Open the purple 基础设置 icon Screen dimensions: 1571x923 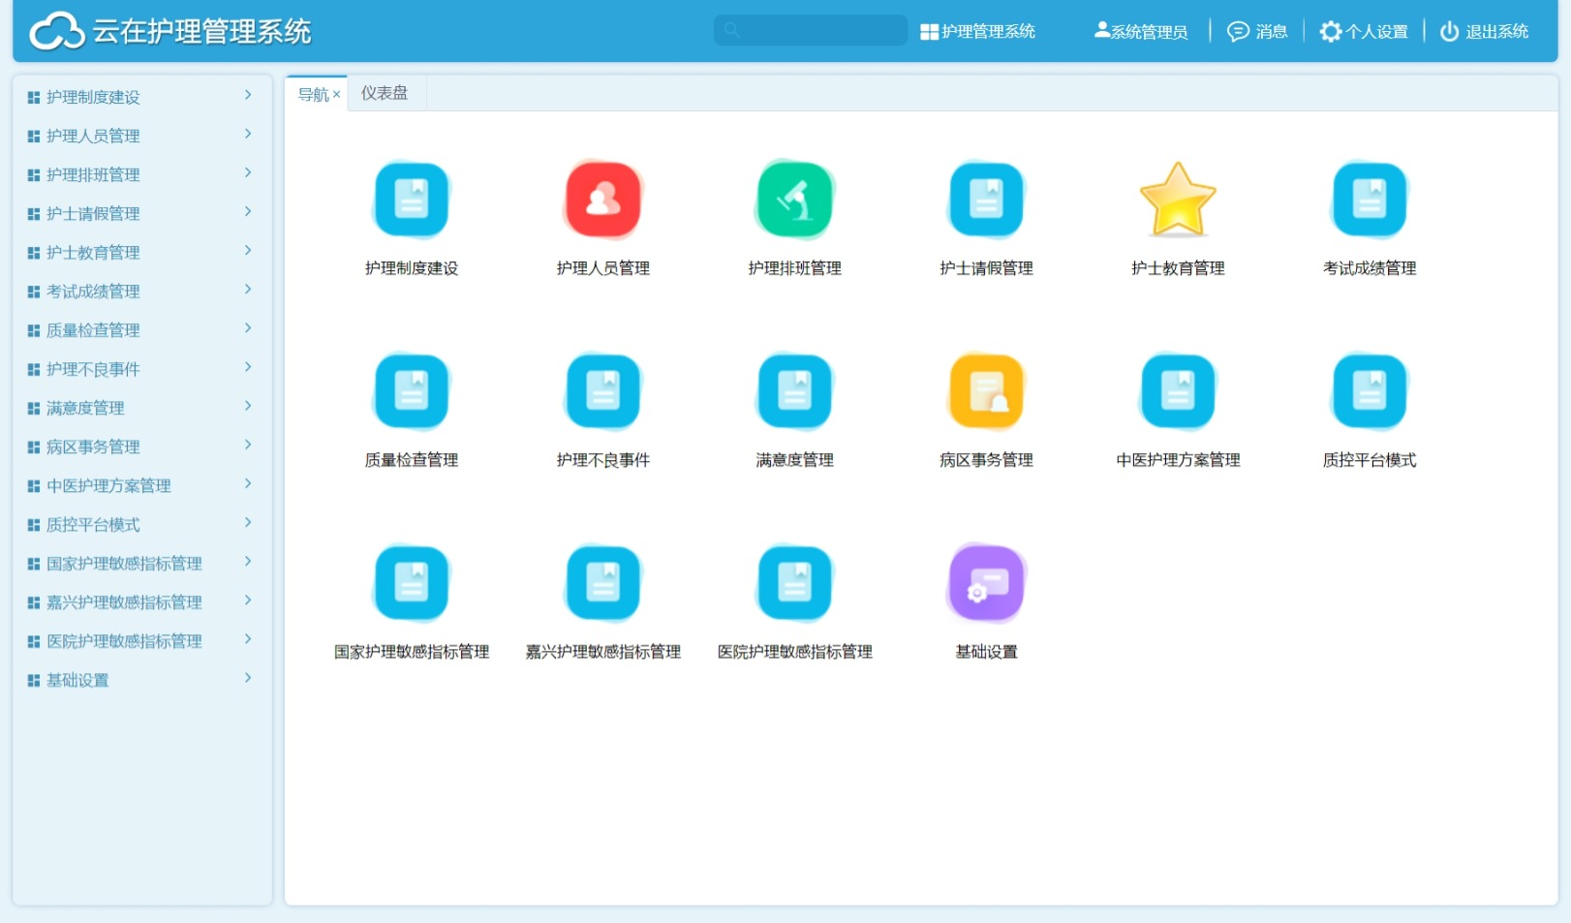(986, 584)
